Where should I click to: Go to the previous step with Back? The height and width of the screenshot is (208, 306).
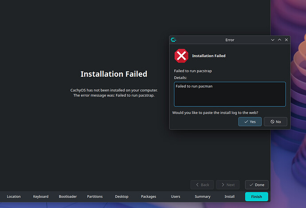[x=202, y=185]
